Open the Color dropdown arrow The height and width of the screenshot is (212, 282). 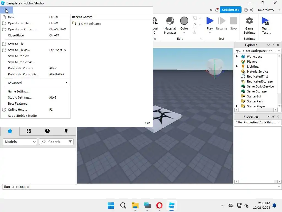tap(184, 33)
